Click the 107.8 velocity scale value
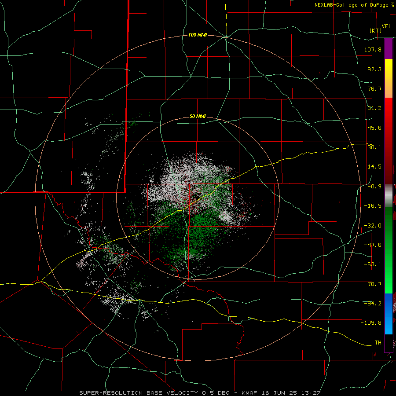Viewport: 396px width, 396px height. tap(373, 49)
